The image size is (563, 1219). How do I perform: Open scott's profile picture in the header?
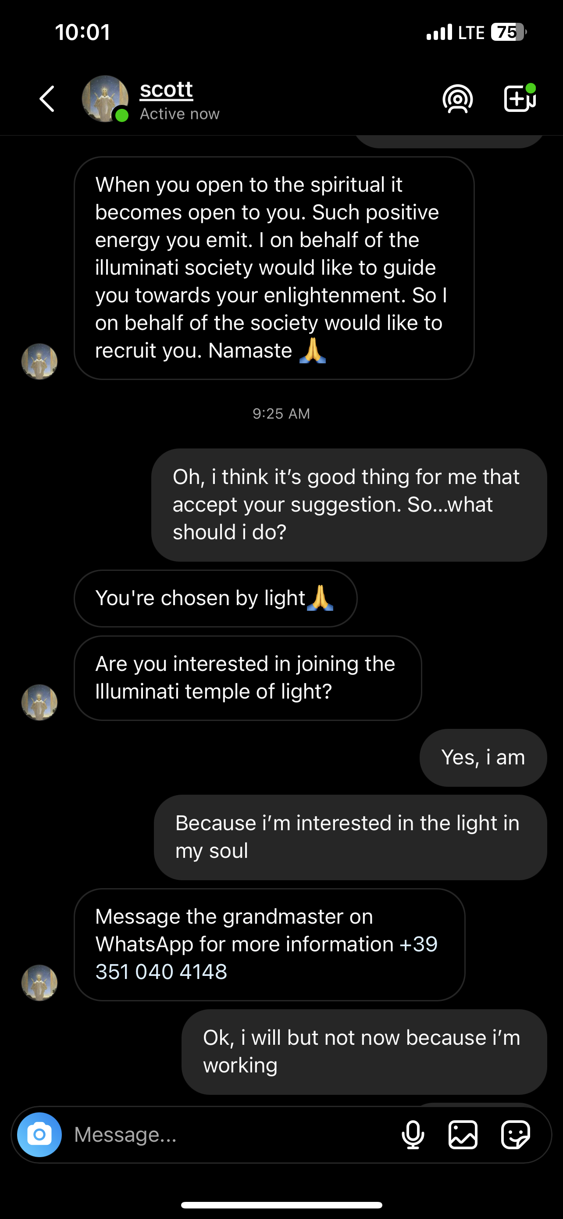[x=105, y=99]
